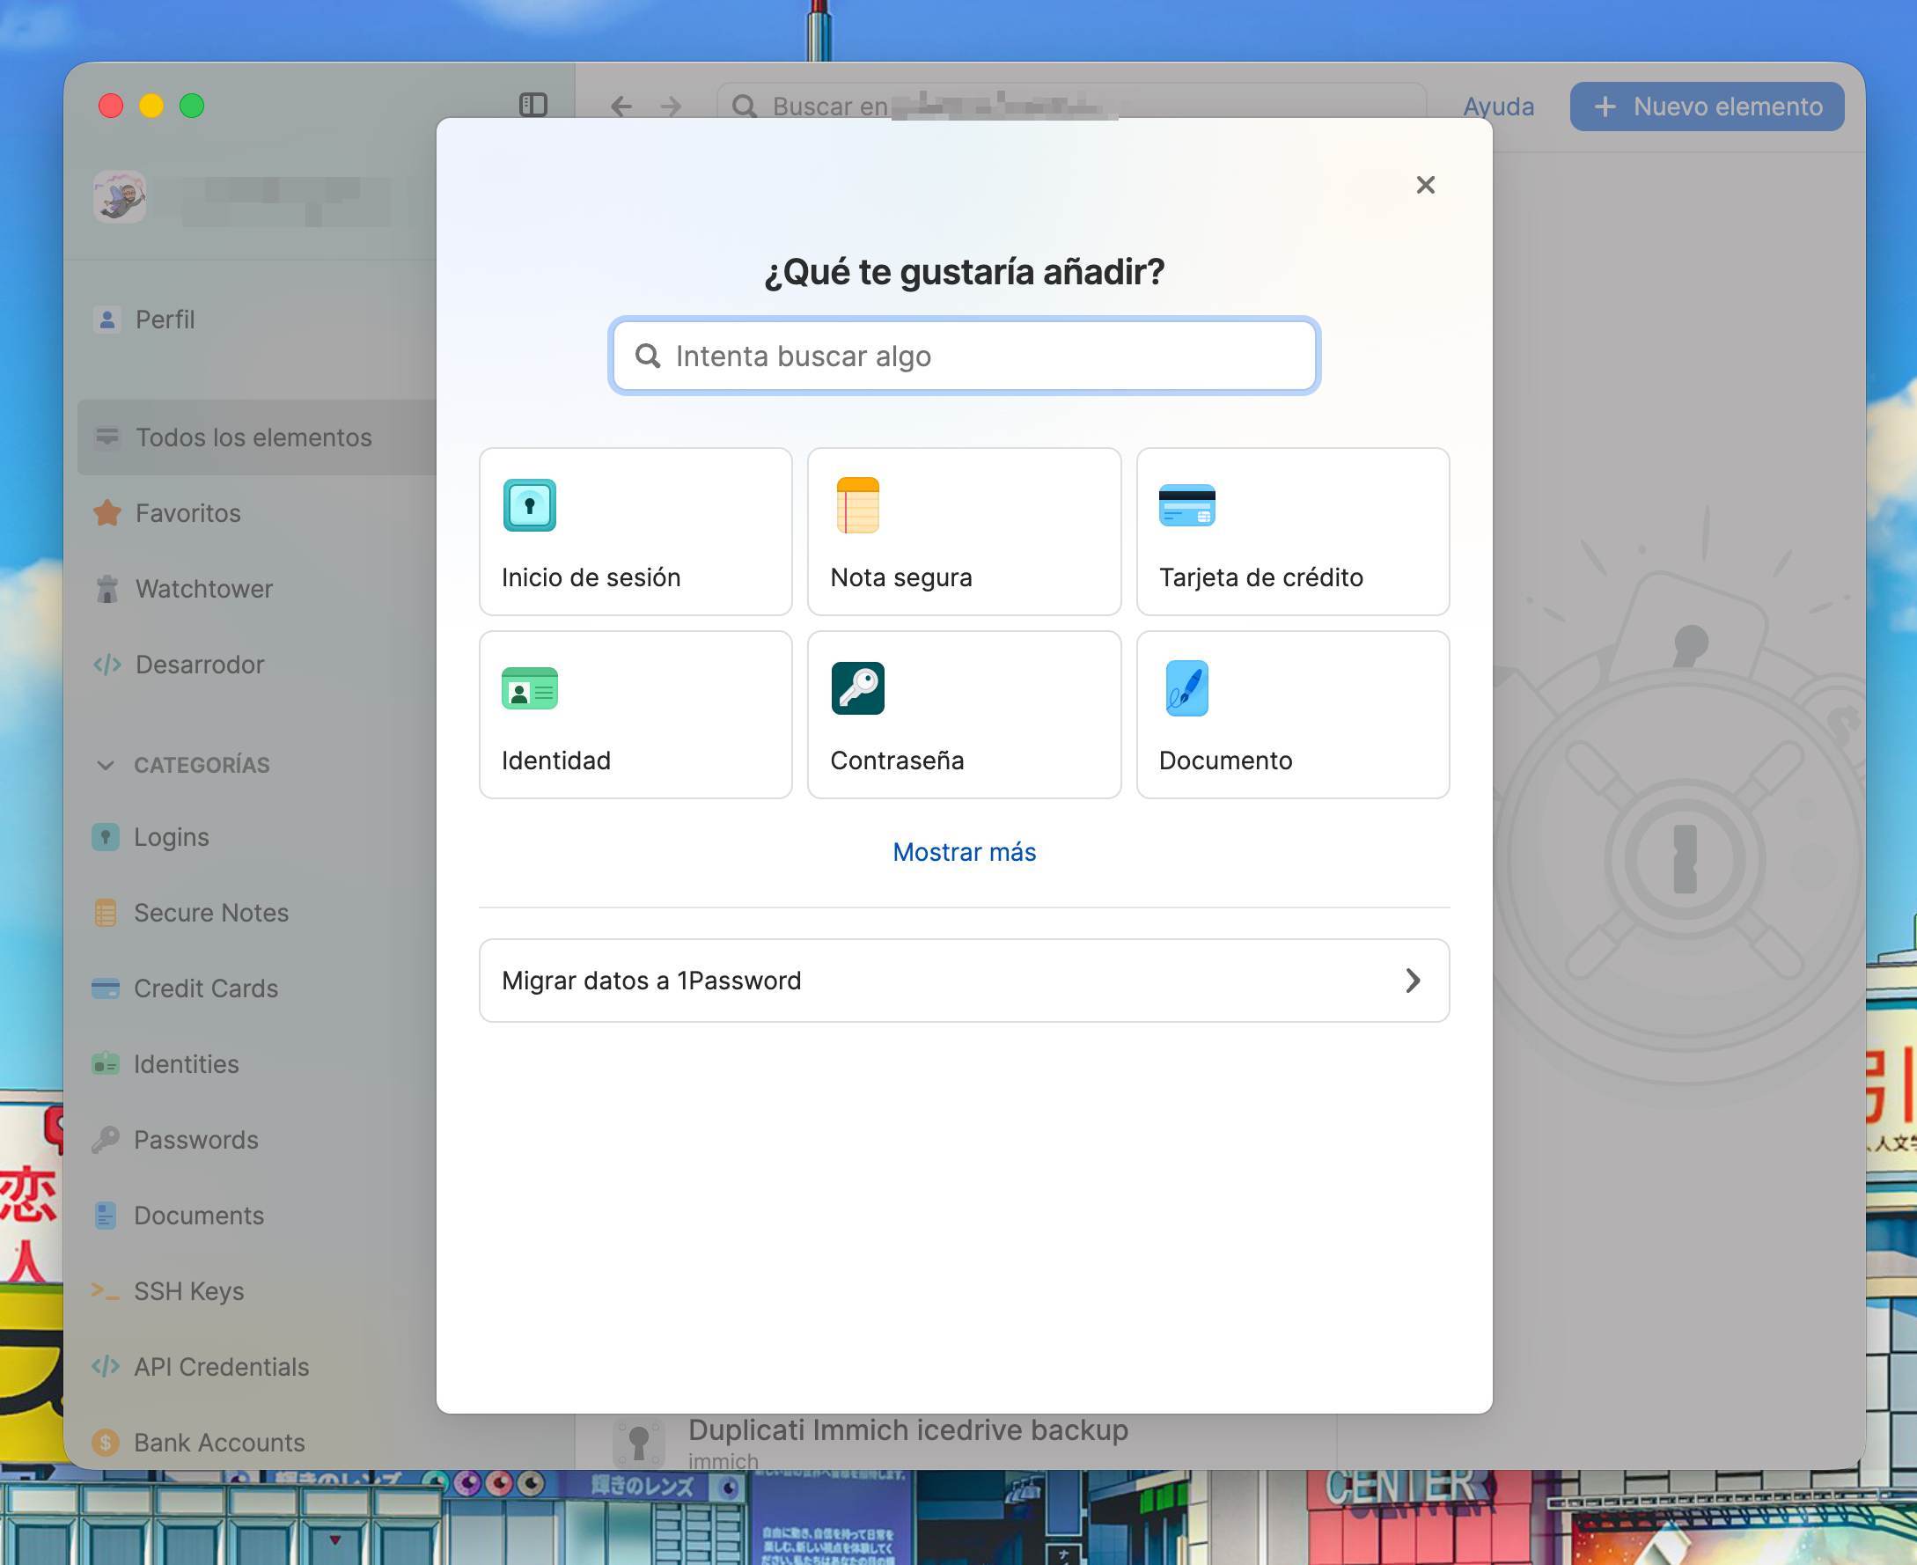The height and width of the screenshot is (1565, 1917).
Task: Select SSH Keys category
Action: tap(188, 1291)
